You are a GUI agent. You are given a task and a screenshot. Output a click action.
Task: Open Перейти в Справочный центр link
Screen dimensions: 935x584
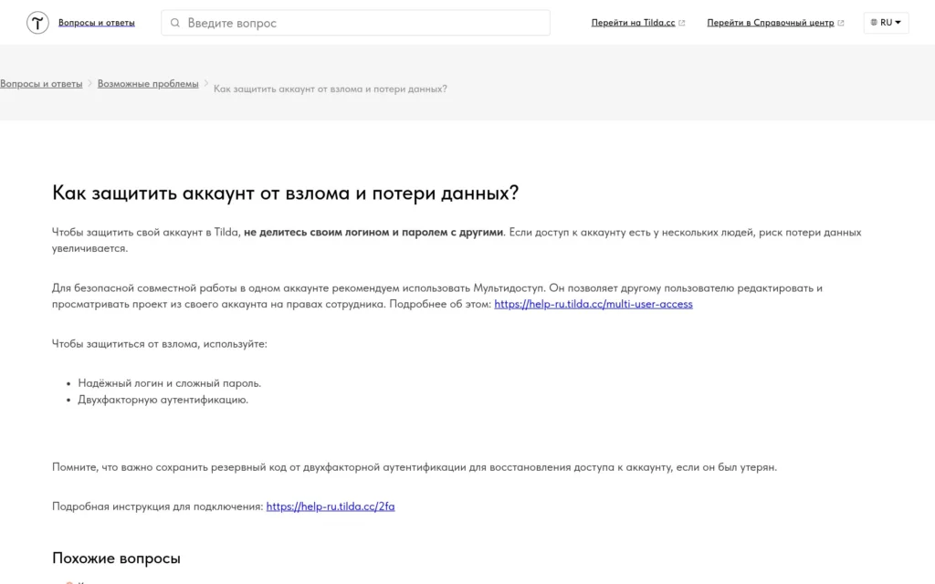pos(771,23)
